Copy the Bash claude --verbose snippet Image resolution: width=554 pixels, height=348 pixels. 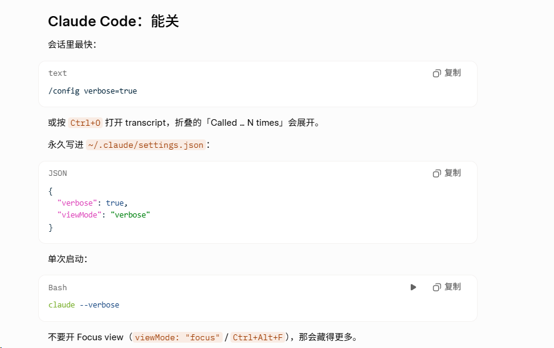[x=447, y=287]
